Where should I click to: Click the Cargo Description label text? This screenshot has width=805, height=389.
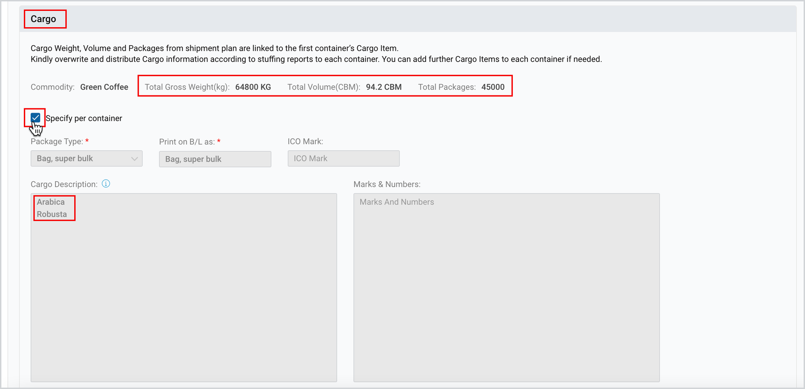pyautogui.click(x=64, y=184)
